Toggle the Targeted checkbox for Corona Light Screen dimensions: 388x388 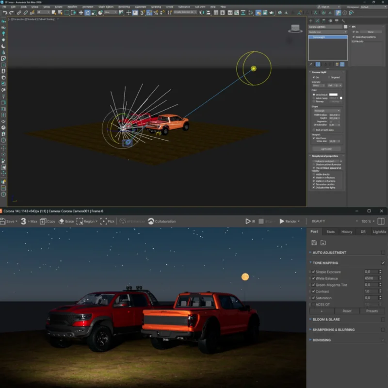click(329, 78)
